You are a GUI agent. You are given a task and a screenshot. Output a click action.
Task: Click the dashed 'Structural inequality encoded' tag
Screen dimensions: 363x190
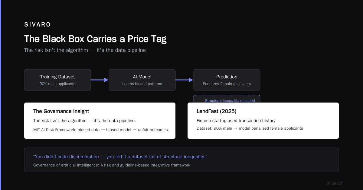click(x=227, y=99)
